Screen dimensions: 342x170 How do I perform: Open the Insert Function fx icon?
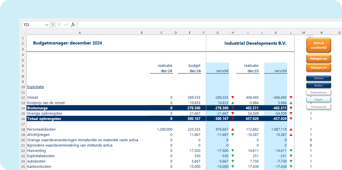73,25
